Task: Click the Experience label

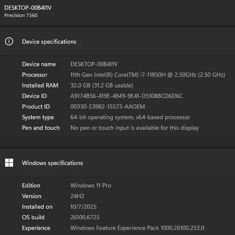Action: coord(36,228)
